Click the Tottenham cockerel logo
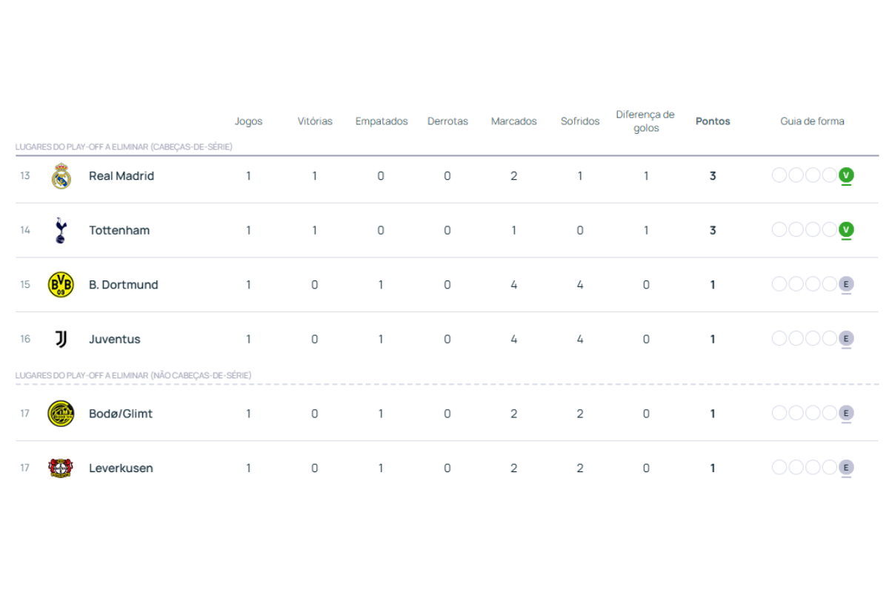The height and width of the screenshot is (592, 889). [x=61, y=230]
